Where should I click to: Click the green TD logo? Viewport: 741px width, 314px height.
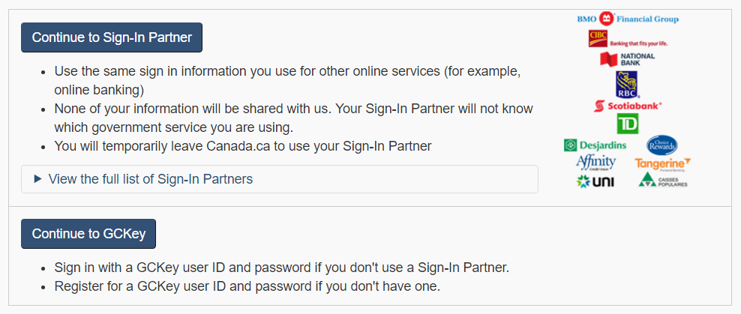627,124
